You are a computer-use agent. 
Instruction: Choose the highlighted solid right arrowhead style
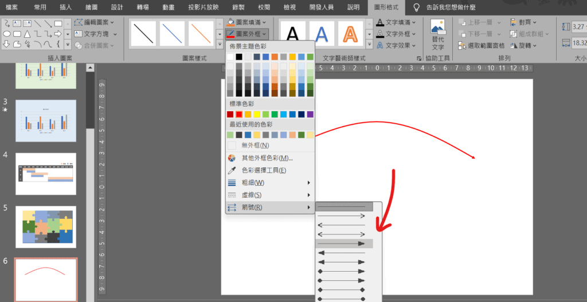tap(344, 244)
